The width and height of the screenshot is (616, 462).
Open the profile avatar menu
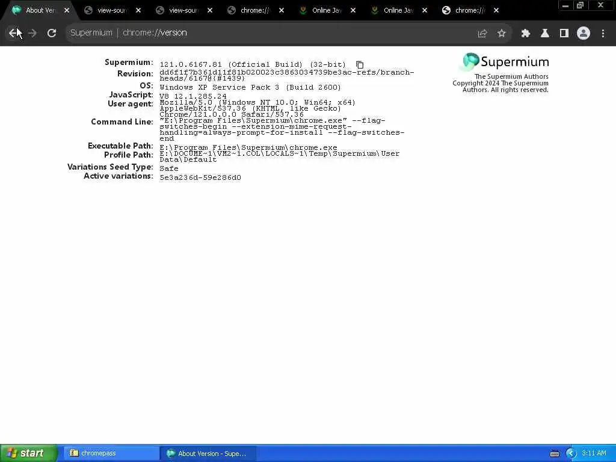[584, 34]
